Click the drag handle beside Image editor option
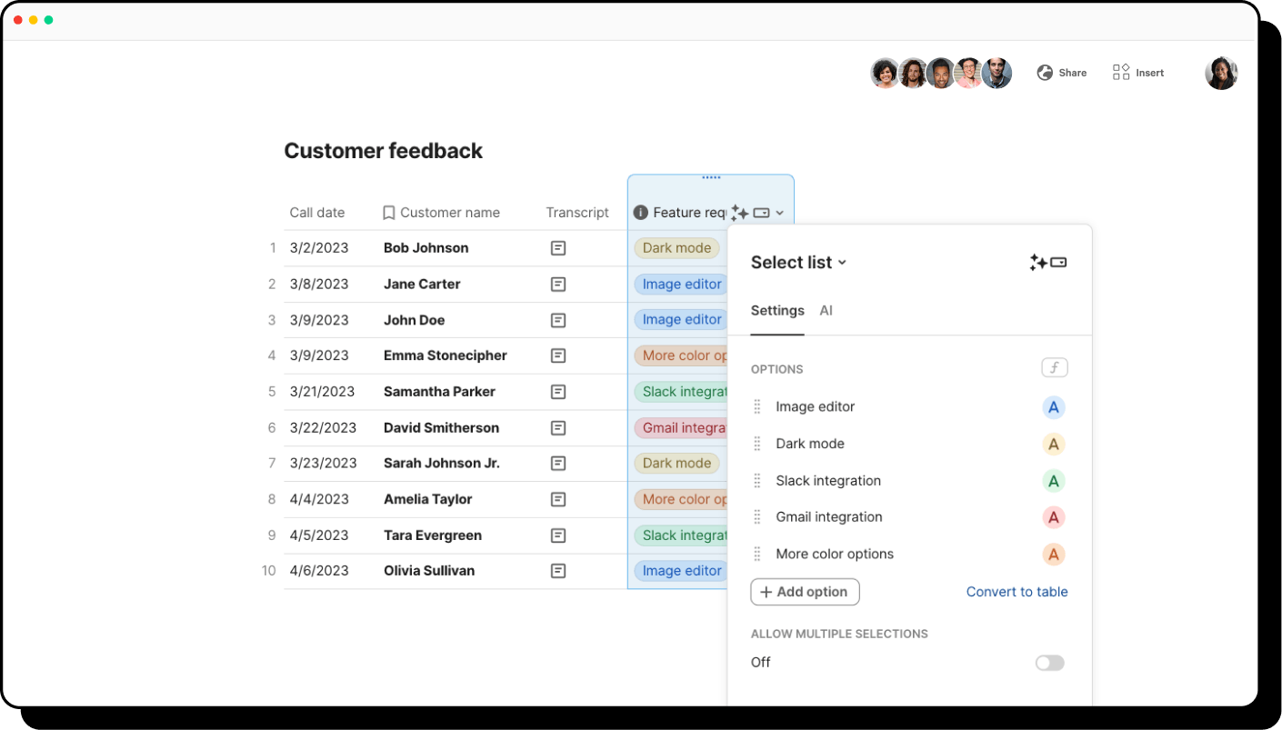The height and width of the screenshot is (730, 1282). pos(757,407)
